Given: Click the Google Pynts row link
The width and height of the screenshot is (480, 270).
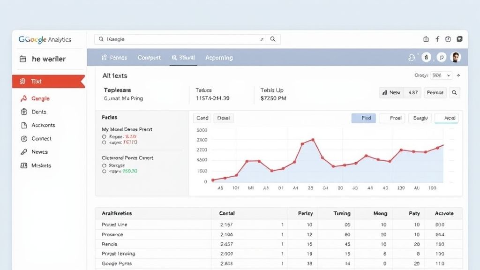Looking at the screenshot, I should tap(116, 263).
